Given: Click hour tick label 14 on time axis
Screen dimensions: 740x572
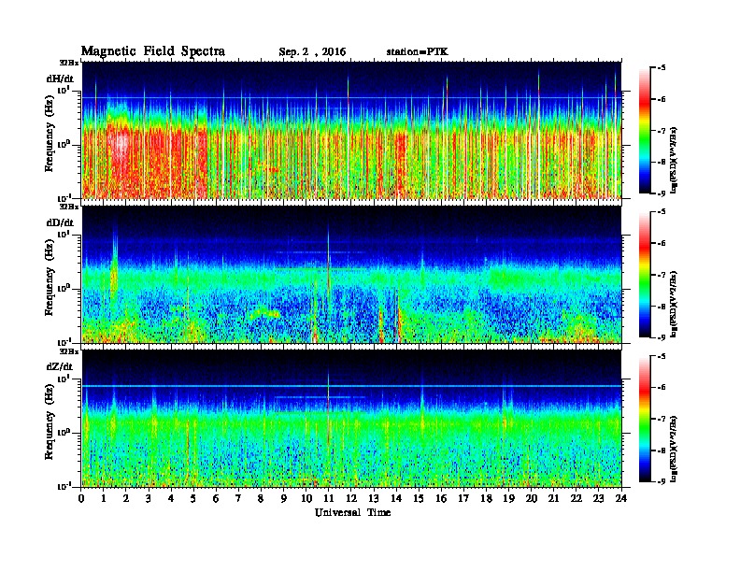Looking at the screenshot, I should tap(396, 499).
